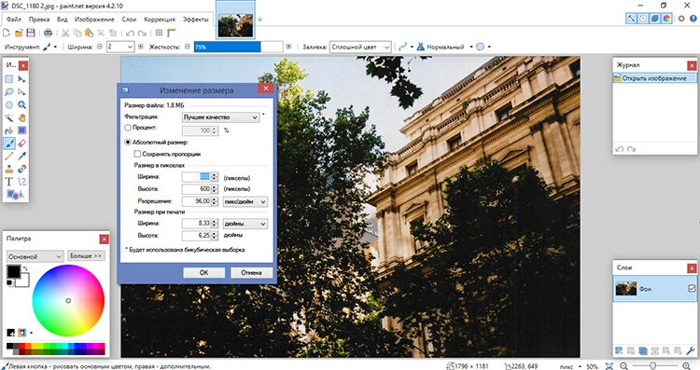Select the Pencil tool
The image size is (700, 370).
pos(9,156)
